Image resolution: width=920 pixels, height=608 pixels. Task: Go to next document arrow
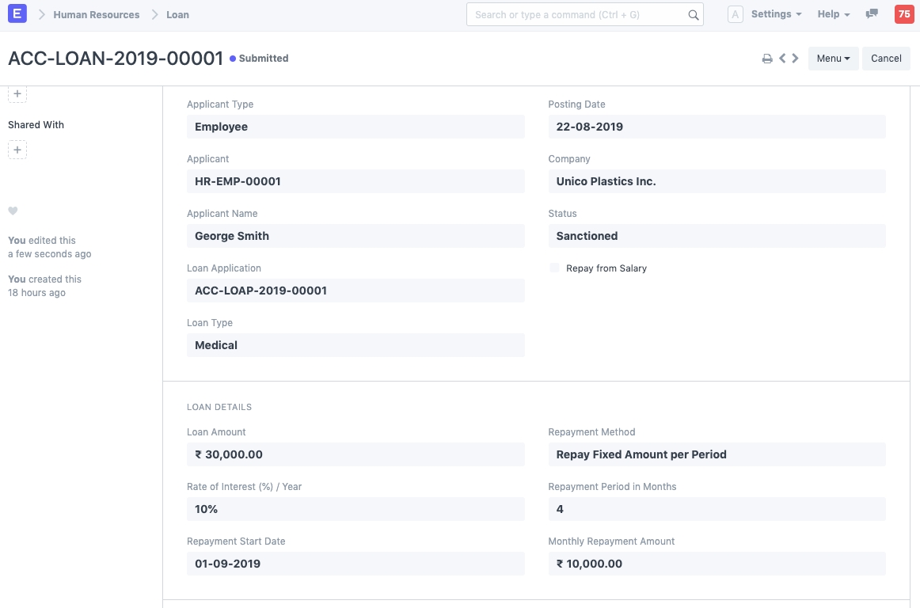(796, 58)
